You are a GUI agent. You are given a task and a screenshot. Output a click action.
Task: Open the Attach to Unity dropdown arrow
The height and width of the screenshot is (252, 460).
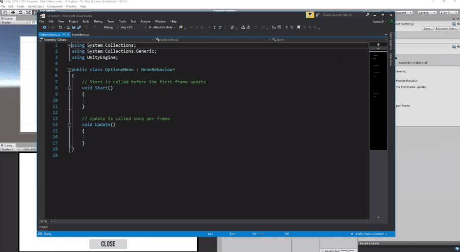(175, 27)
